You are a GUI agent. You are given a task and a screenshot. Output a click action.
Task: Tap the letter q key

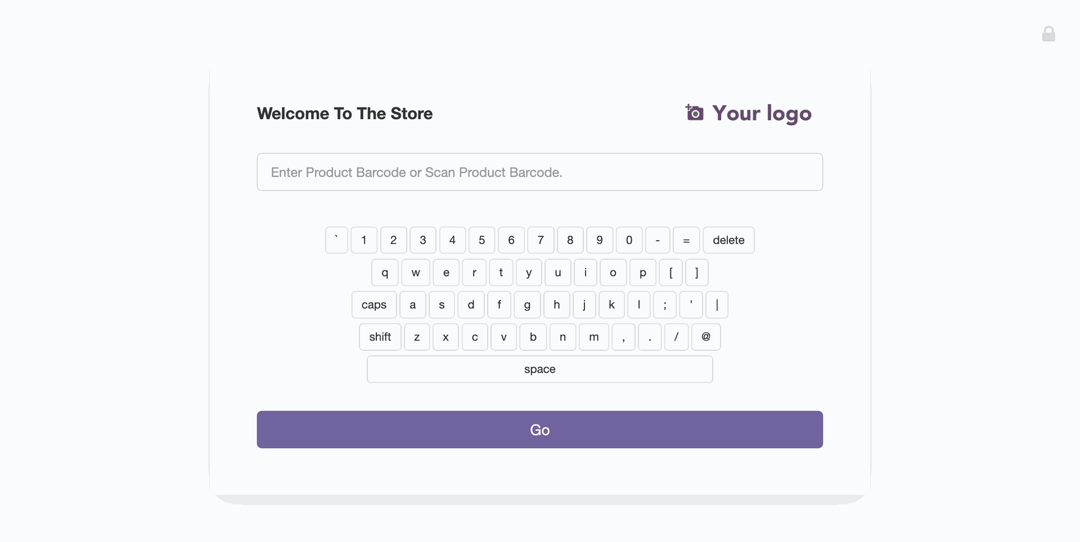[385, 273]
